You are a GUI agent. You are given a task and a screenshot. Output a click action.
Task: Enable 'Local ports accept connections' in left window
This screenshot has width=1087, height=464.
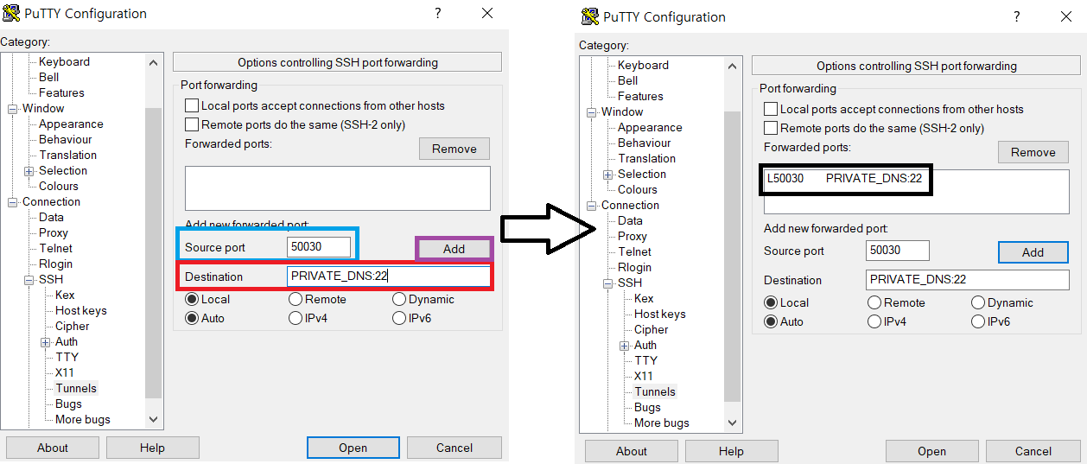192,105
